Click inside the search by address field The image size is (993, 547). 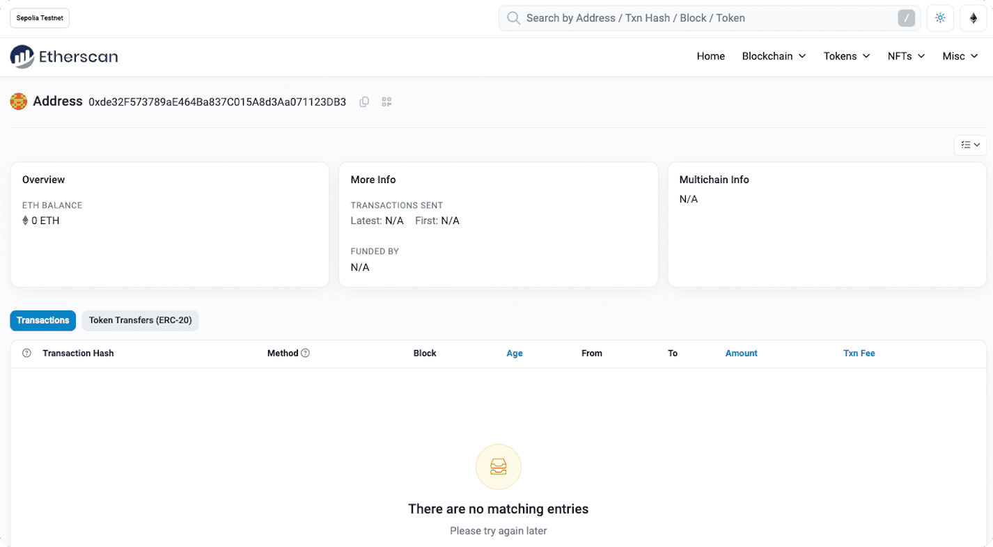point(696,18)
